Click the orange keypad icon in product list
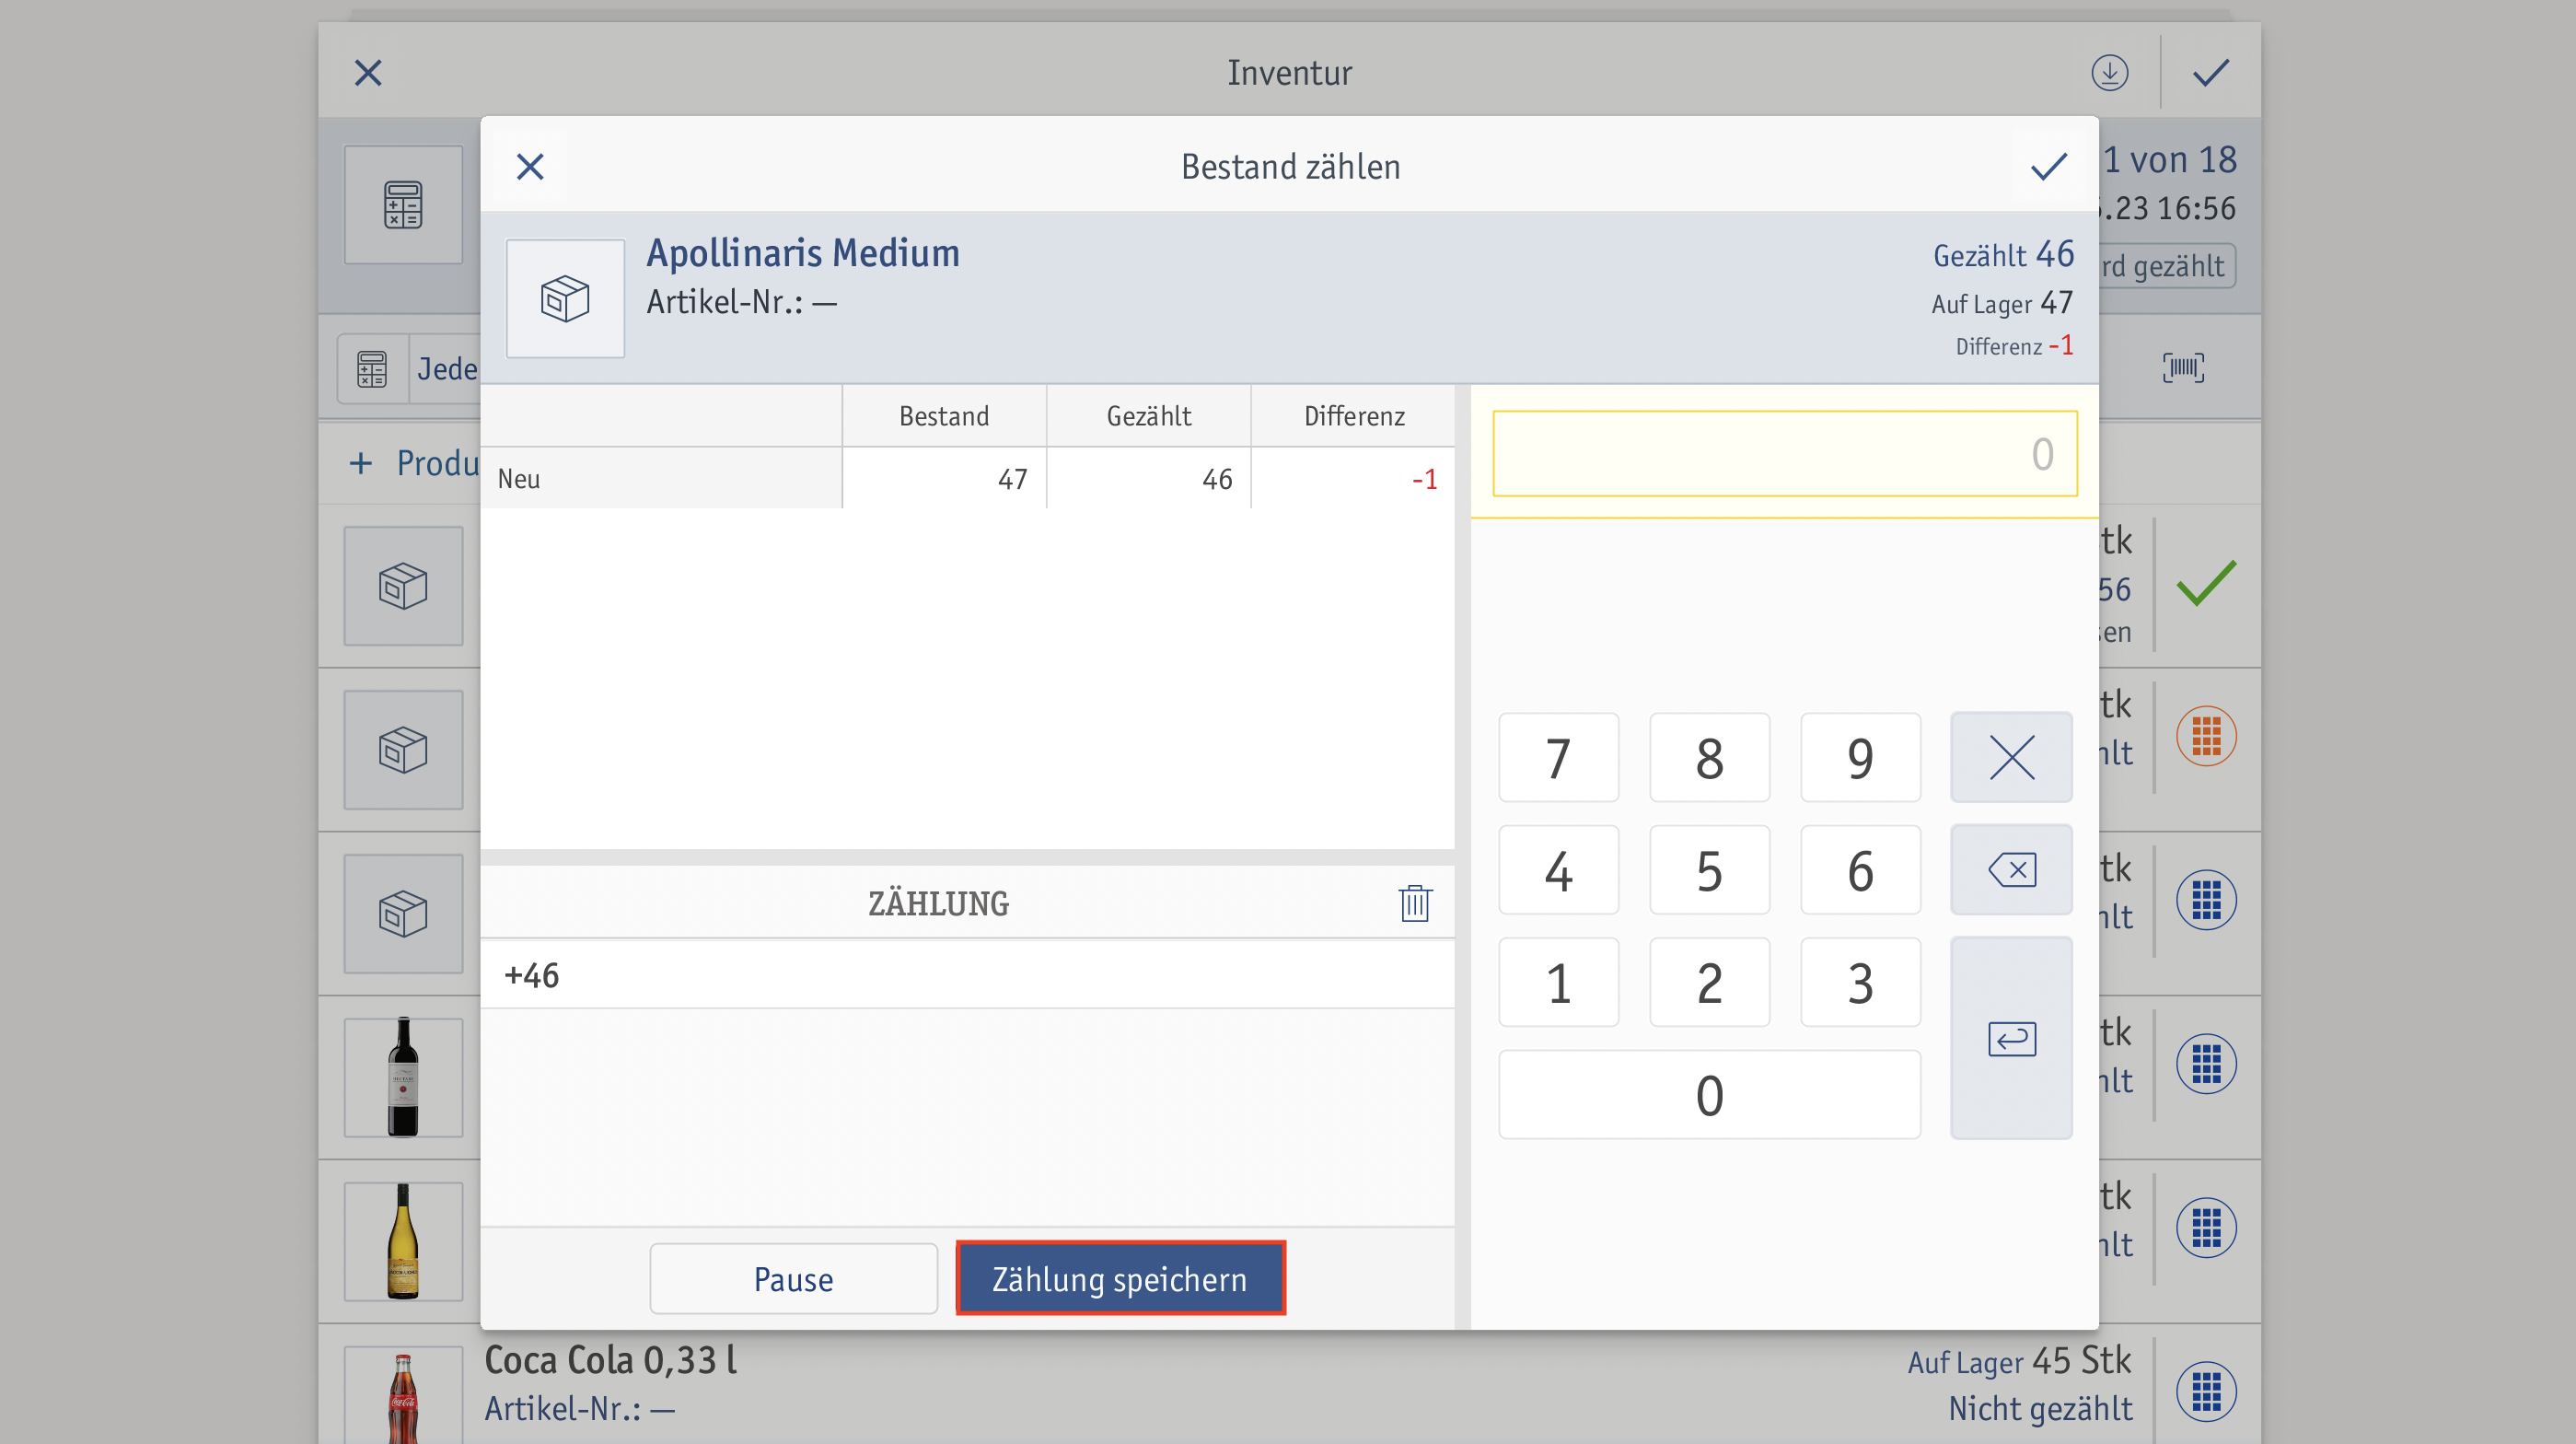This screenshot has width=2576, height=1444. tap(2206, 736)
